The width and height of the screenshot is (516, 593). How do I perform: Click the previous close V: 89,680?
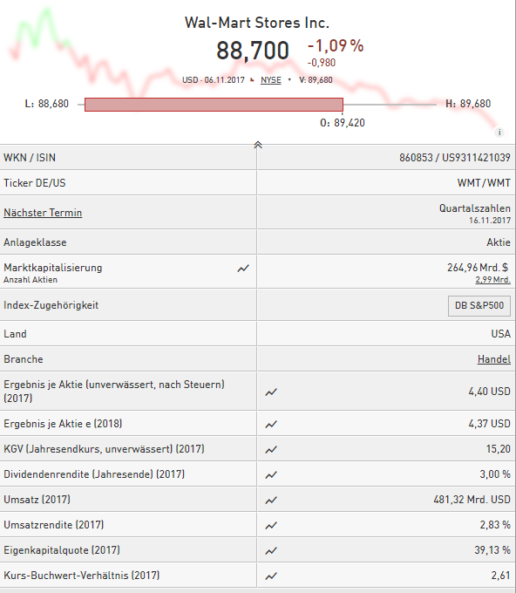coord(316,80)
